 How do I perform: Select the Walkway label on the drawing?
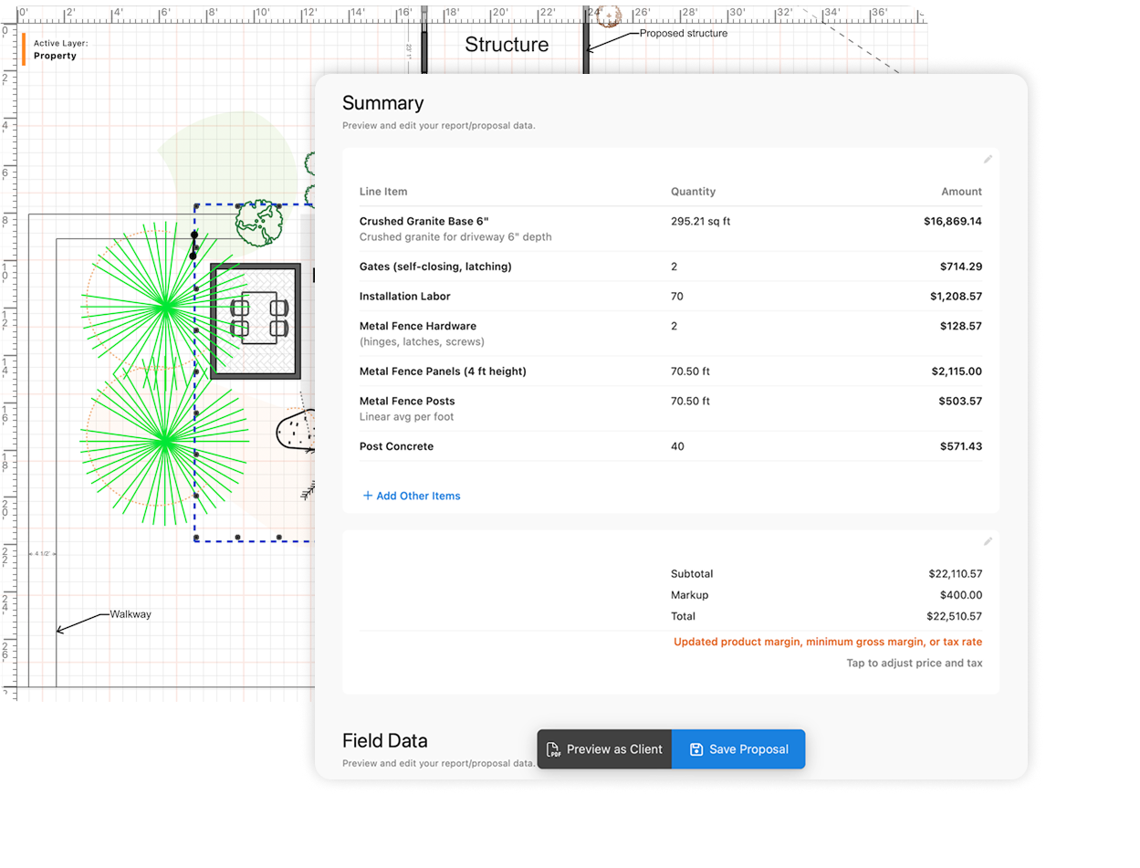click(131, 614)
